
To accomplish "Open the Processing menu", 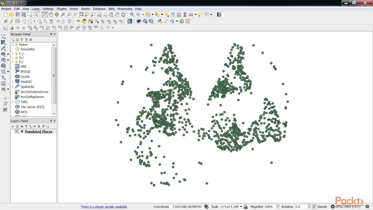I will click(x=124, y=9).
